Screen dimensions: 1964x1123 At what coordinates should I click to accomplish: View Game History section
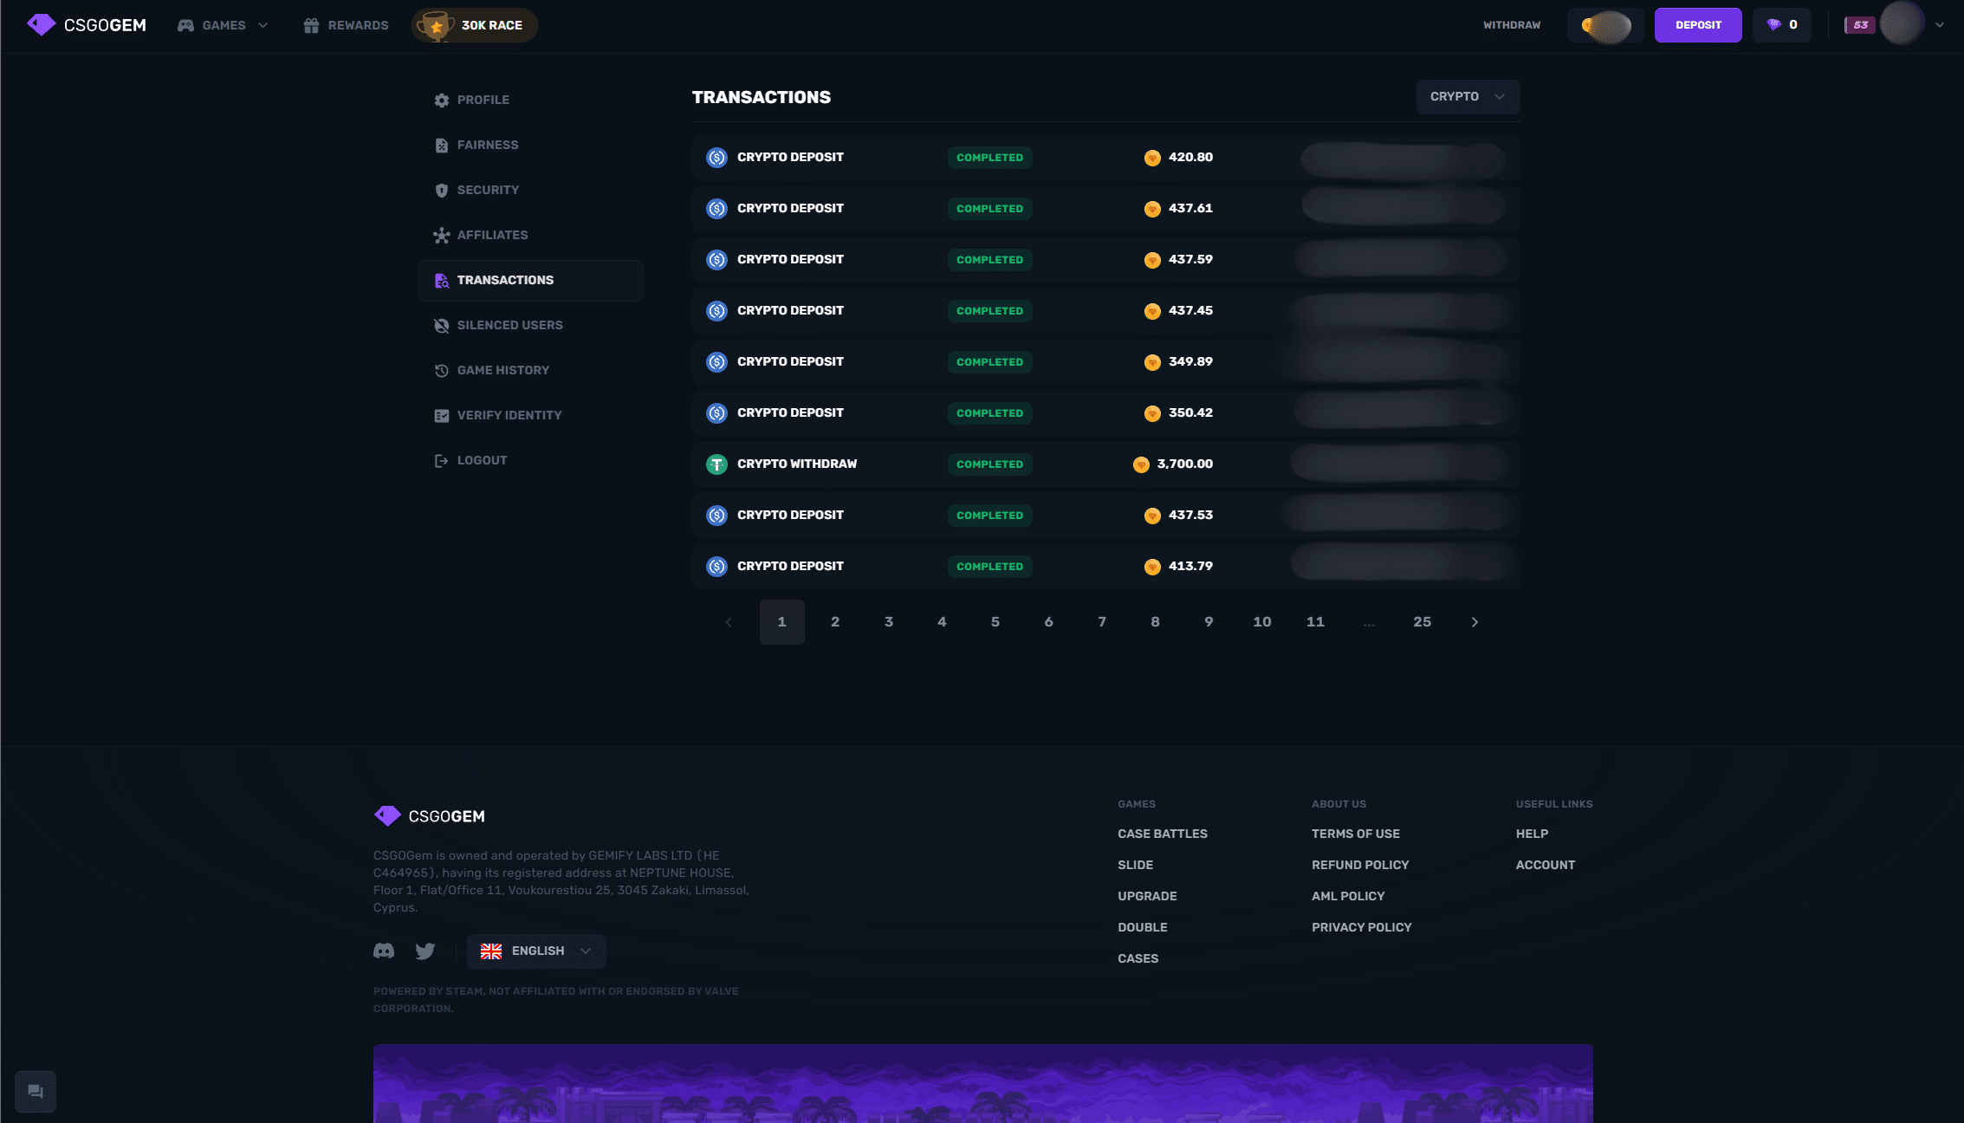[x=530, y=370]
